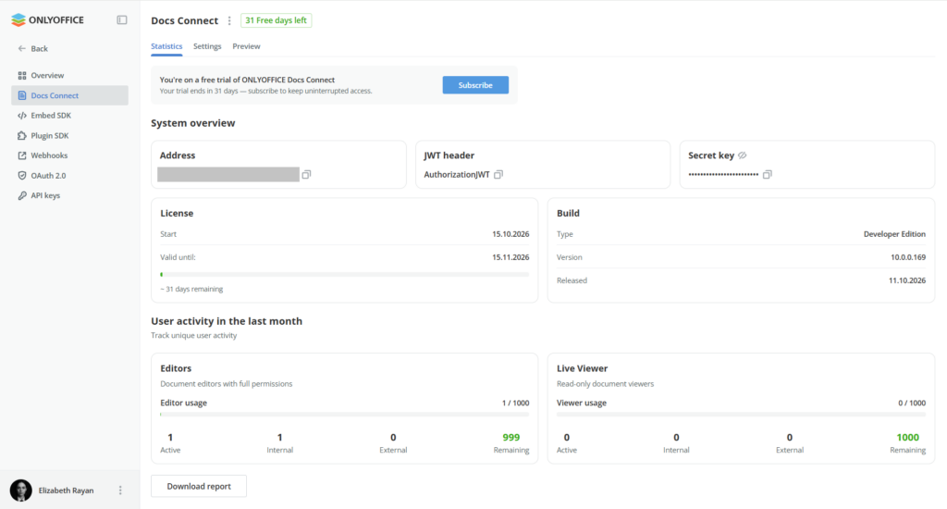
Task: Copy the Secret key value
Action: [x=767, y=175]
